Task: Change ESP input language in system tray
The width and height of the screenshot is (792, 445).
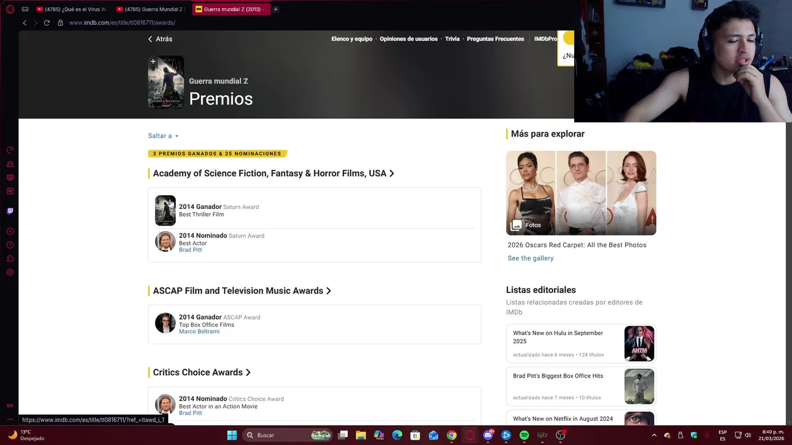Action: point(723,435)
